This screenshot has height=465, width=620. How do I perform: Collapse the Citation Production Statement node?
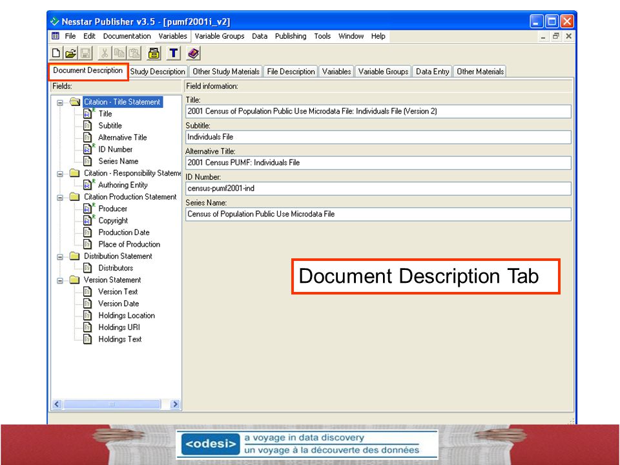pyautogui.click(x=59, y=198)
